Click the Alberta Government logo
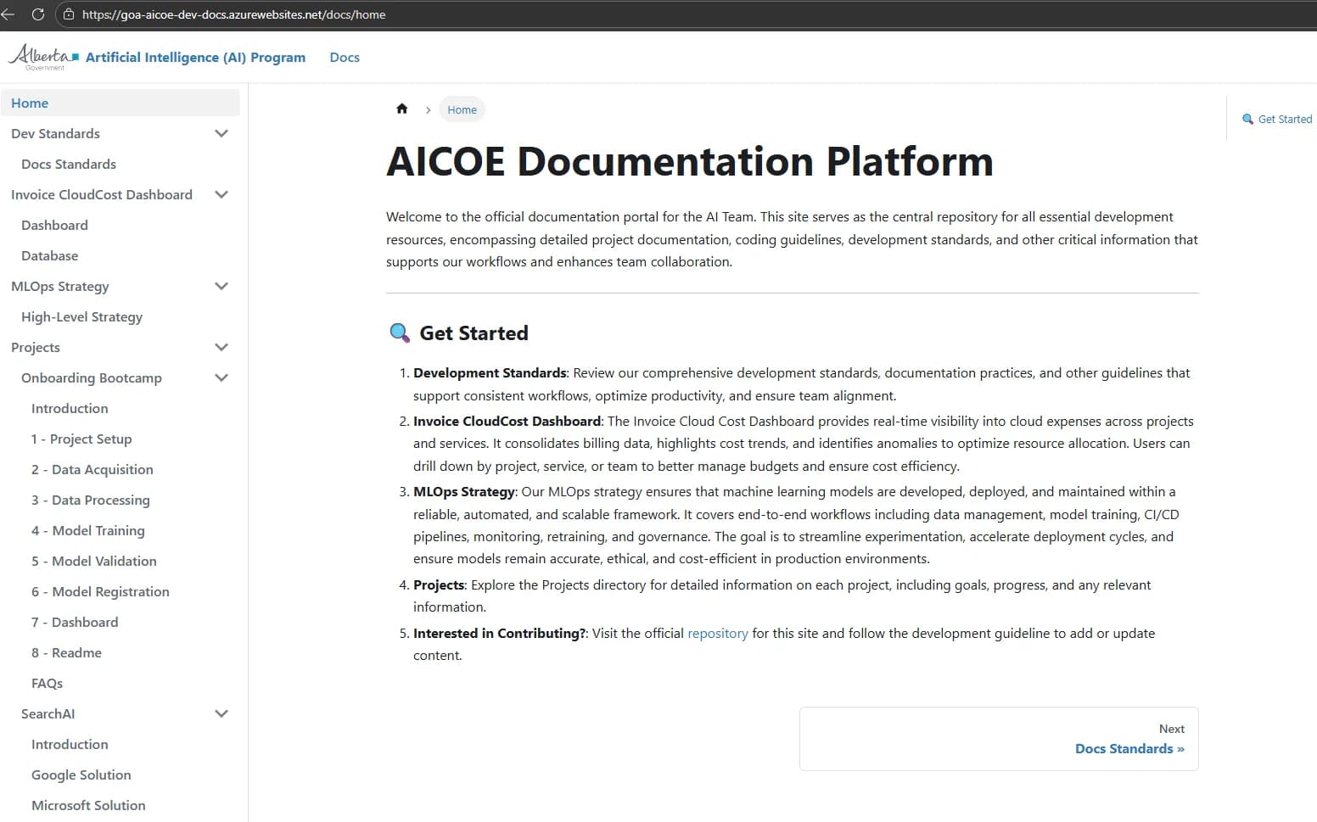The image size is (1317, 822). point(41,57)
